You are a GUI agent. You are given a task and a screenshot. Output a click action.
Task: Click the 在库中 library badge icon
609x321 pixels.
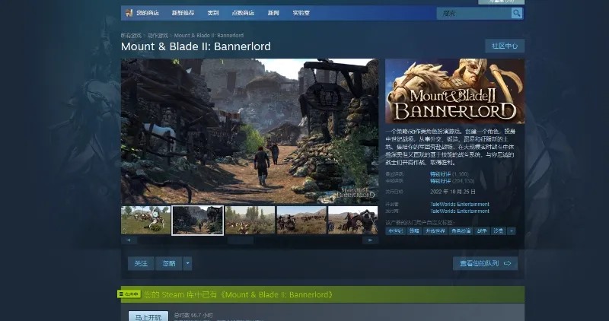click(x=129, y=294)
